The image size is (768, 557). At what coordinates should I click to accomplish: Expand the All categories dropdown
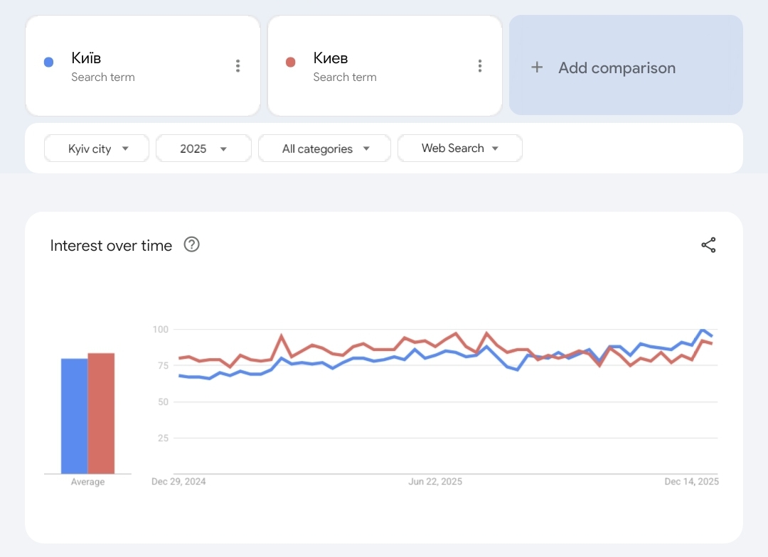pos(325,148)
